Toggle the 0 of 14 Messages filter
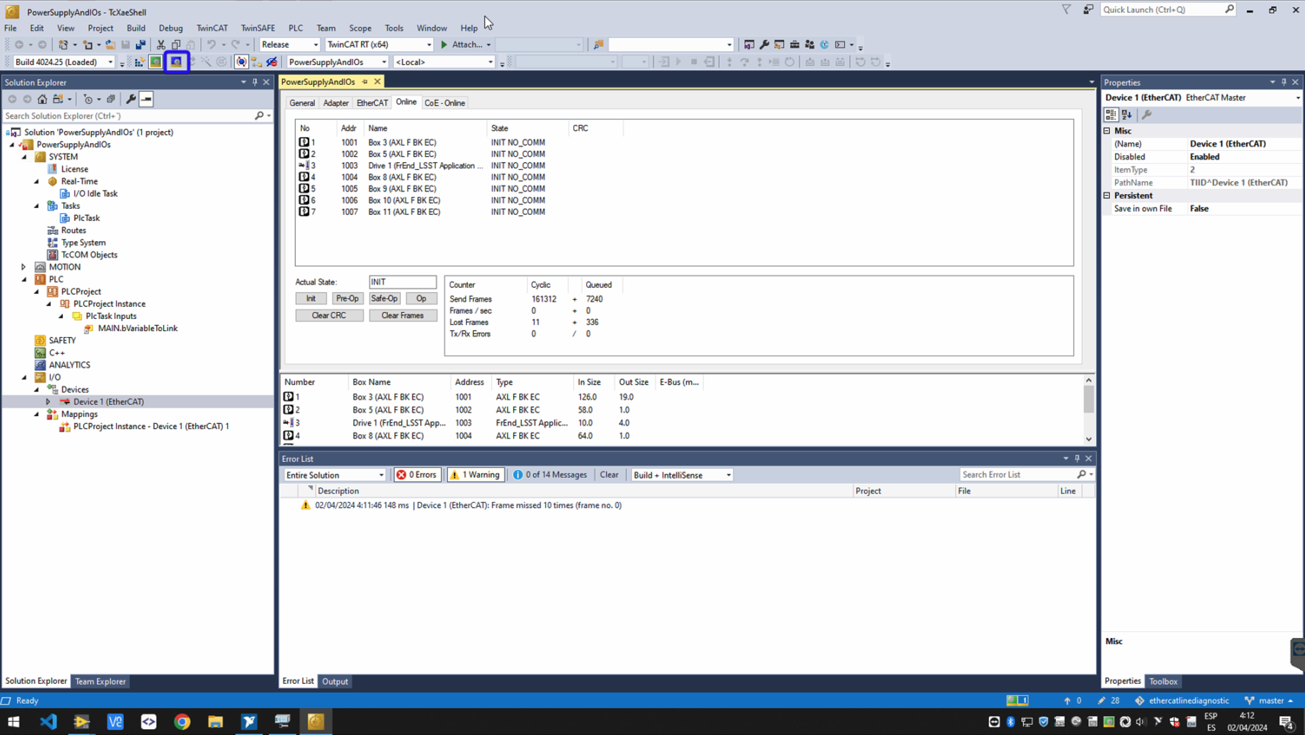The height and width of the screenshot is (735, 1305). pyautogui.click(x=550, y=475)
